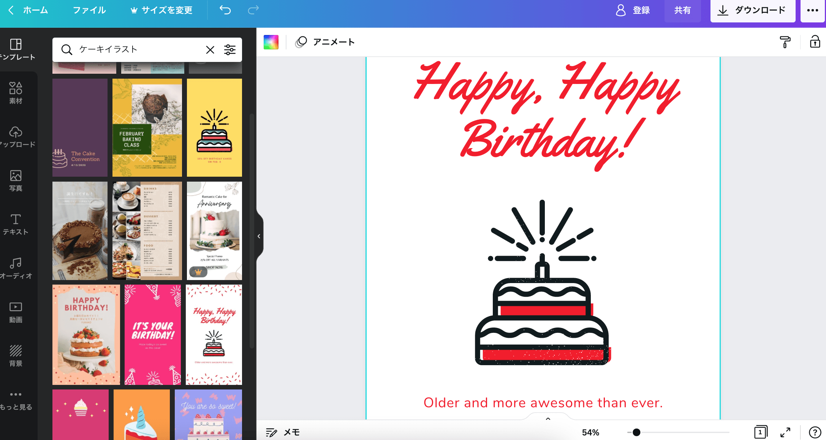Open the ファイル menu
826x440 pixels.
click(x=89, y=10)
